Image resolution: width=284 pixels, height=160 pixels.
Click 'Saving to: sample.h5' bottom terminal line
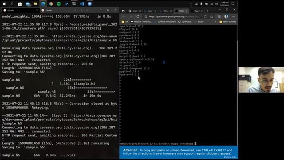pos(24,147)
